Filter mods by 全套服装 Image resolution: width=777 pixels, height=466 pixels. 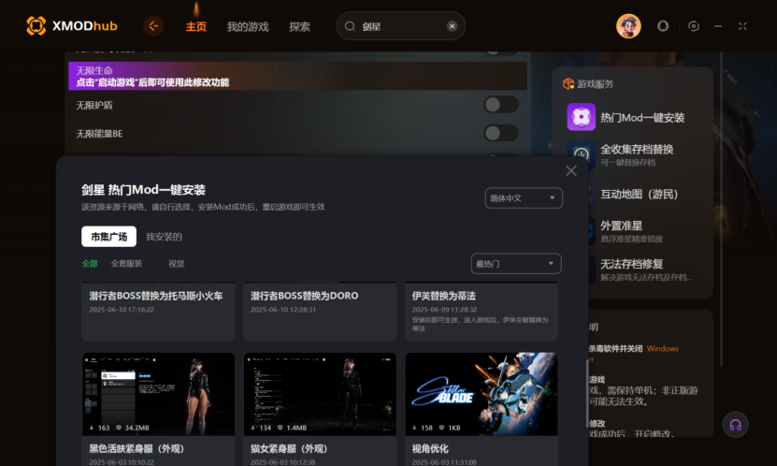pos(126,263)
